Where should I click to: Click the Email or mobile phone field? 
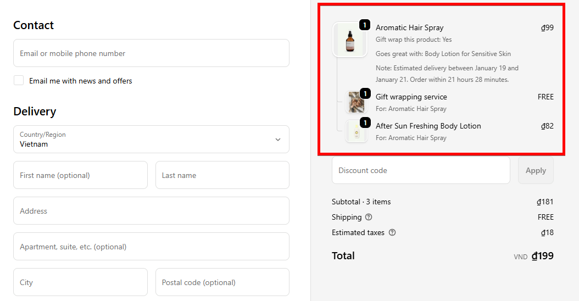tap(151, 53)
